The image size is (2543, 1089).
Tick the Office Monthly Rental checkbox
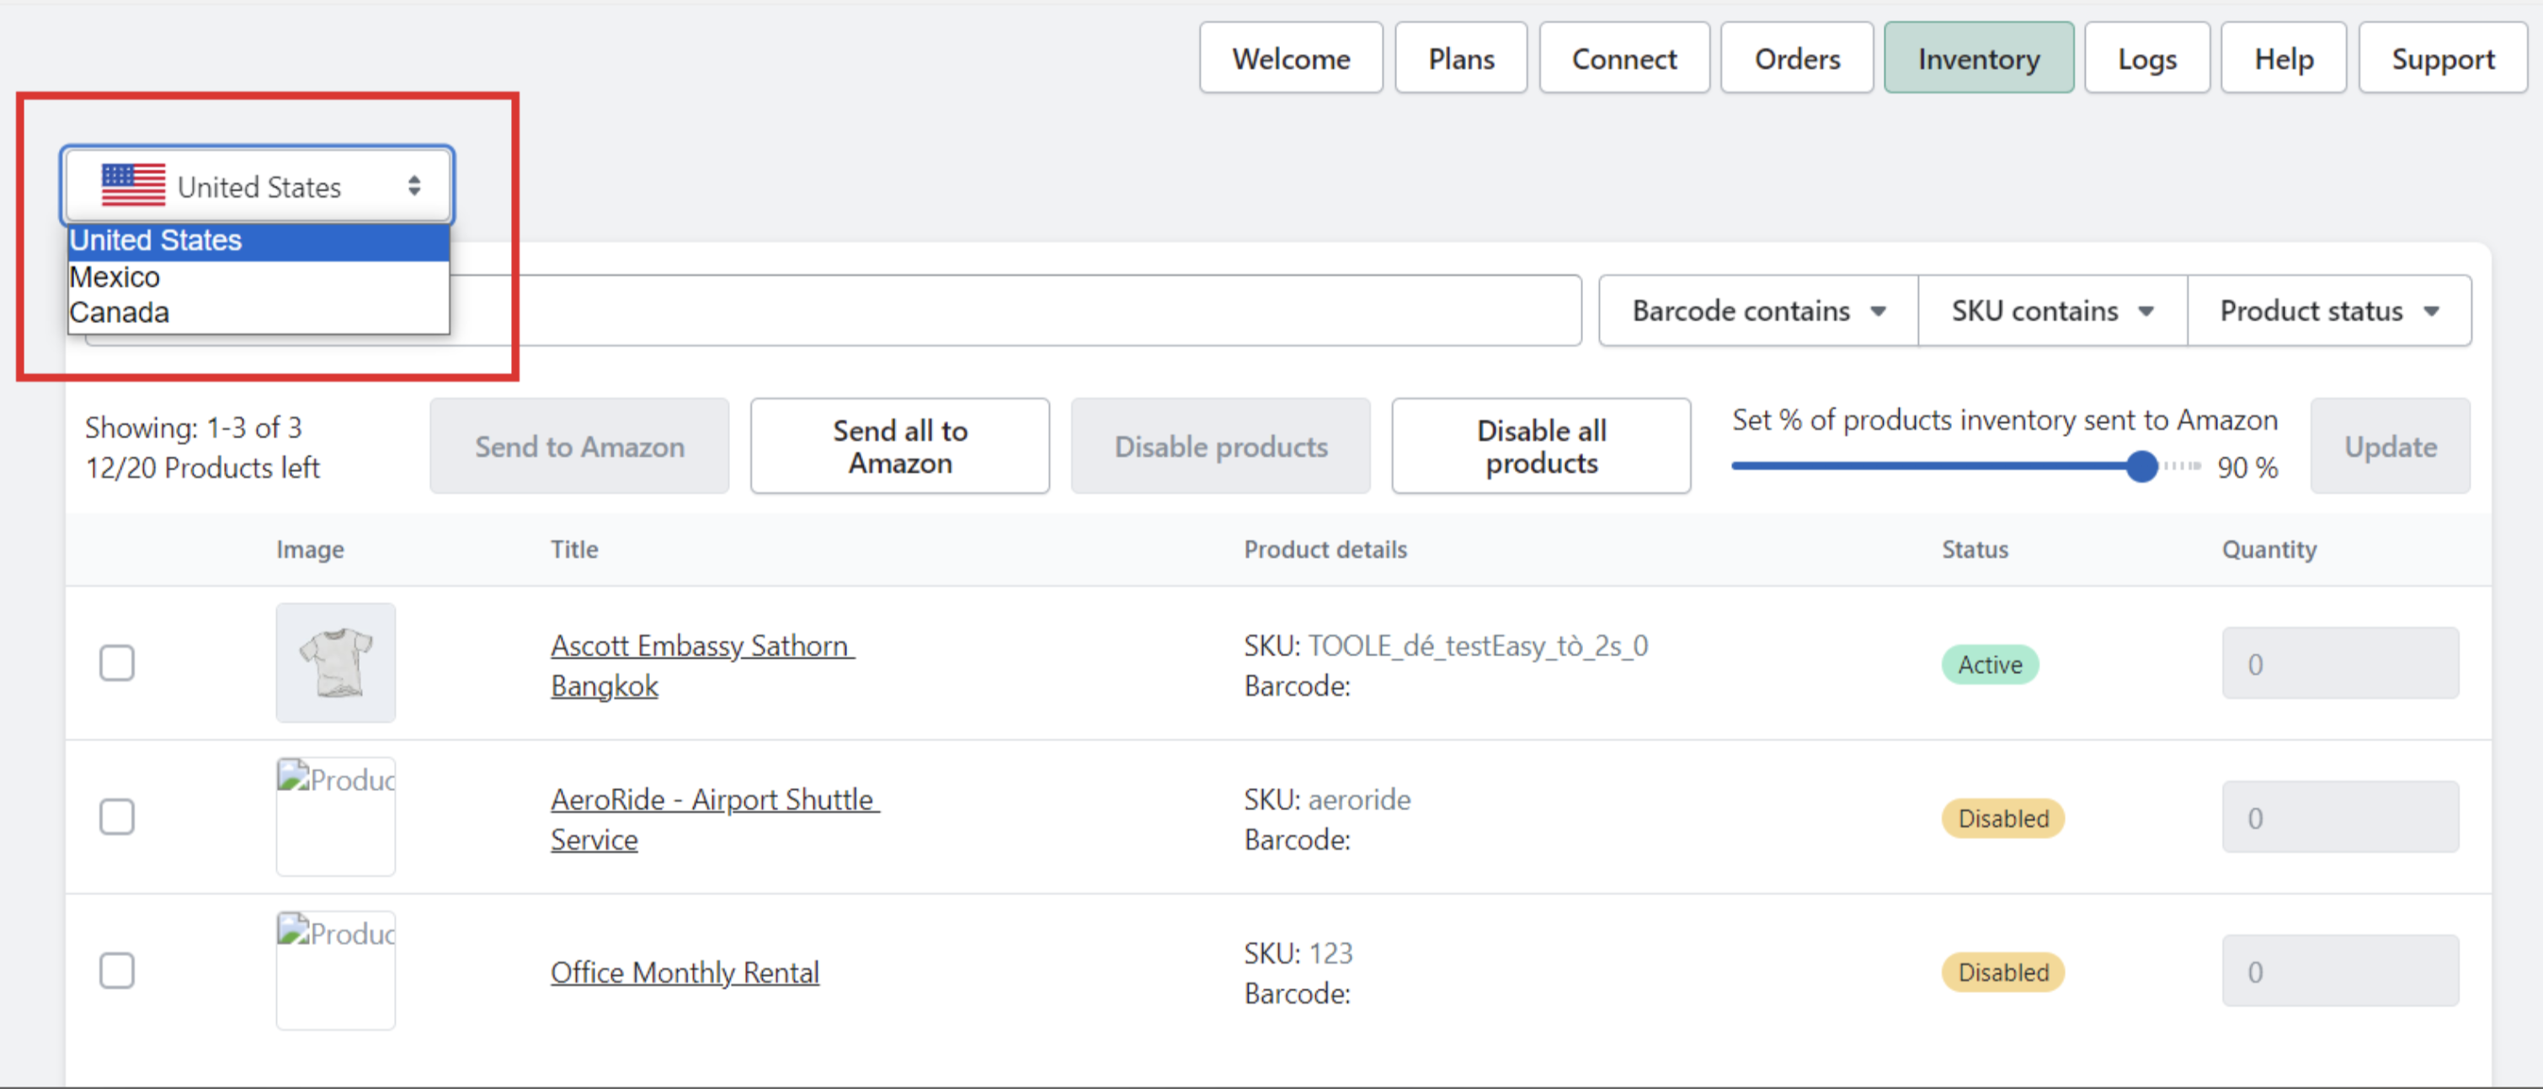118,970
